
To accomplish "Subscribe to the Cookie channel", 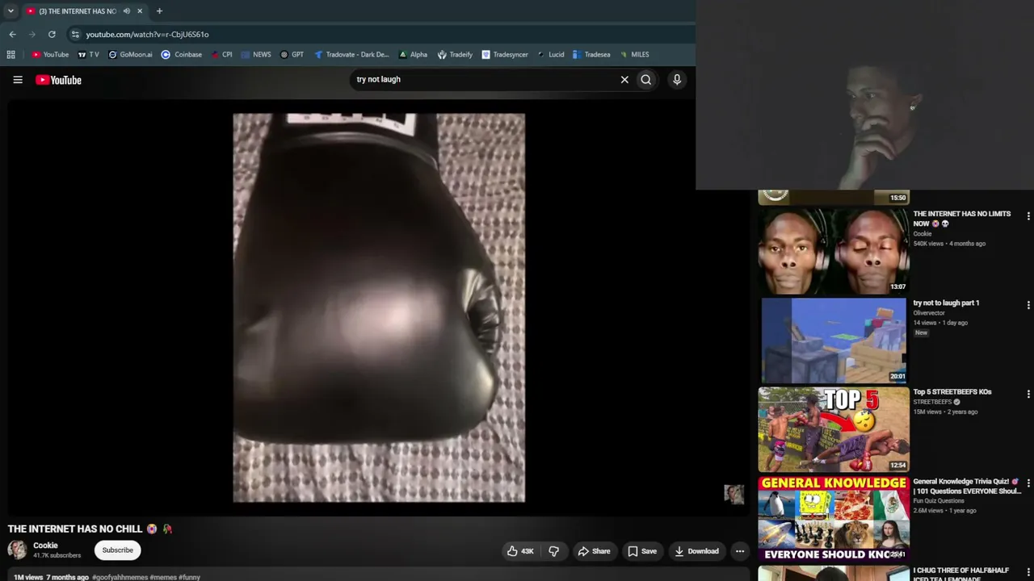I will [x=117, y=550].
